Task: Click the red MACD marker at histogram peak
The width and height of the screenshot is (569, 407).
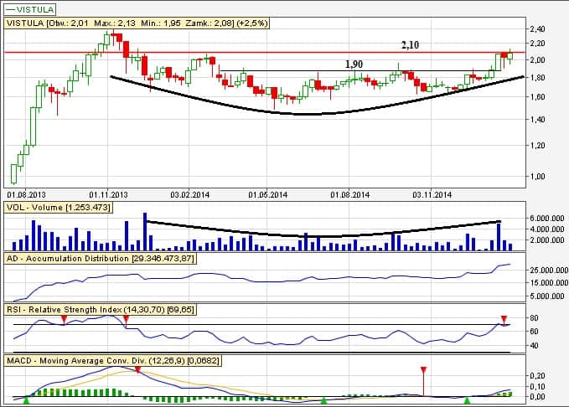Action: point(137,370)
